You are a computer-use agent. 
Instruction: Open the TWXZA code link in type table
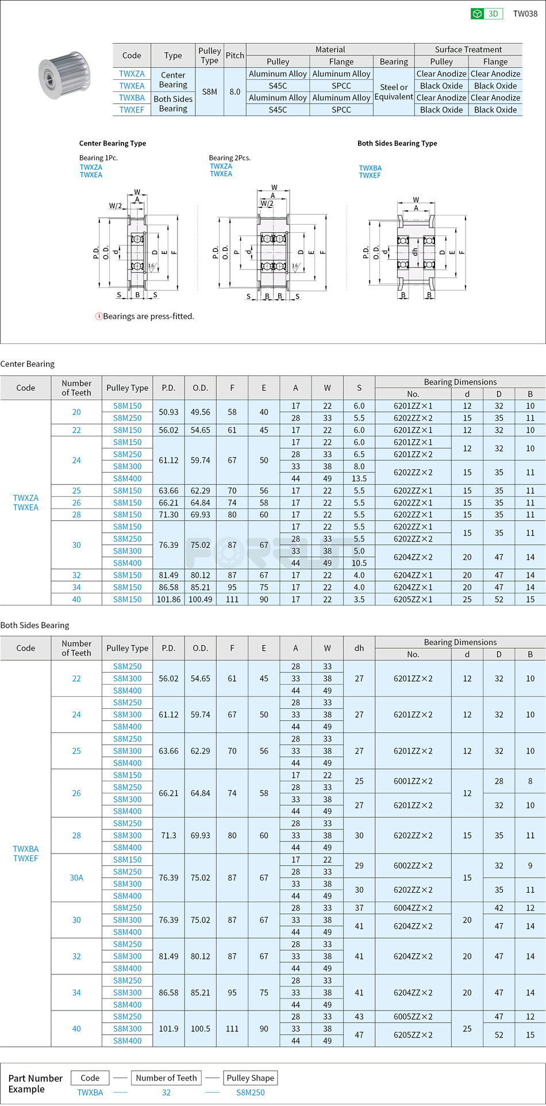tap(132, 74)
